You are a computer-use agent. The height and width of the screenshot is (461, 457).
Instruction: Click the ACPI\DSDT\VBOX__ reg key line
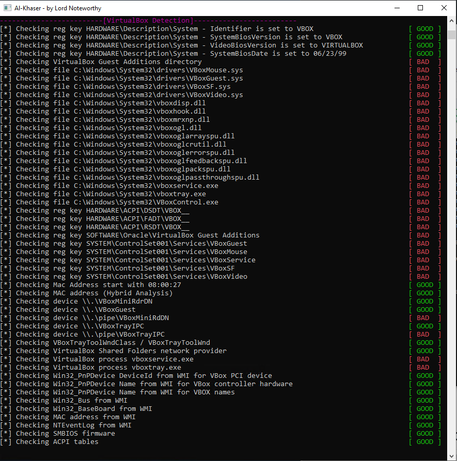pos(220,211)
